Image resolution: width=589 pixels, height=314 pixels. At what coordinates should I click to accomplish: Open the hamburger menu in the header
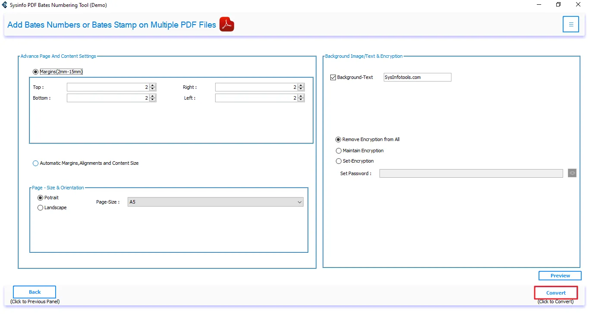[571, 24]
